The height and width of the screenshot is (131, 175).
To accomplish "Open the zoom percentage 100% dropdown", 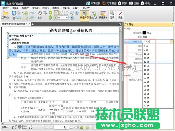I will tap(67, 18).
